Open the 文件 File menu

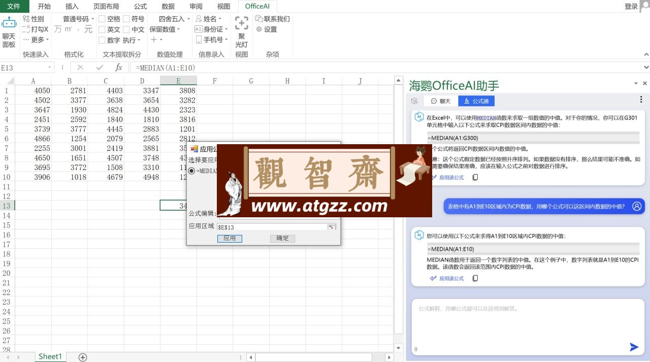(x=14, y=6)
